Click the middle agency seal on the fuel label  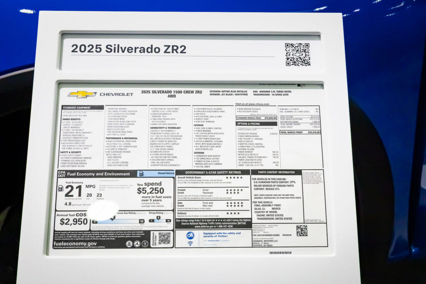pos(137,244)
